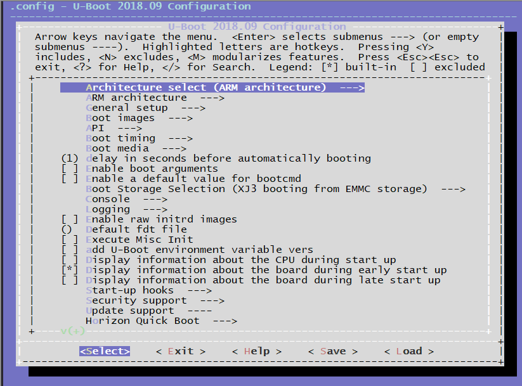
Task: Expand the Console submenu
Action: (x=126, y=199)
